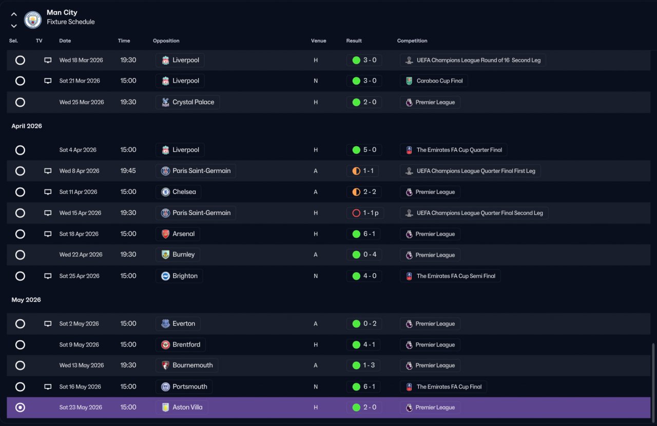Image resolution: width=657 pixels, height=426 pixels.
Task: Click the Aston Villa crest icon
Action: coord(165,408)
